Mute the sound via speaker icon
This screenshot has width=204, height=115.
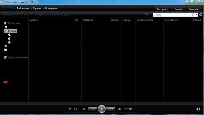pos(120,109)
